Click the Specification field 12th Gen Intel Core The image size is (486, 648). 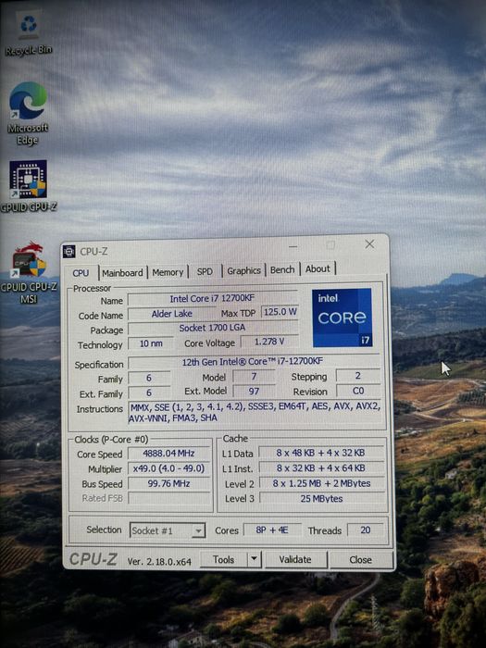[x=254, y=362]
